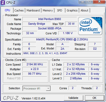Click the Core Speed 2194.98 MHz value
106x102 pixels.
tap(35, 64)
